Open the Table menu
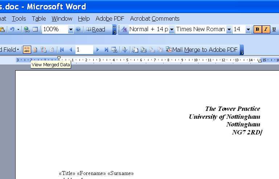 (39, 19)
